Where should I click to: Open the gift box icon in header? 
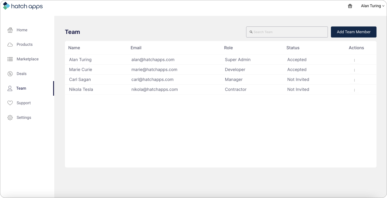point(350,6)
